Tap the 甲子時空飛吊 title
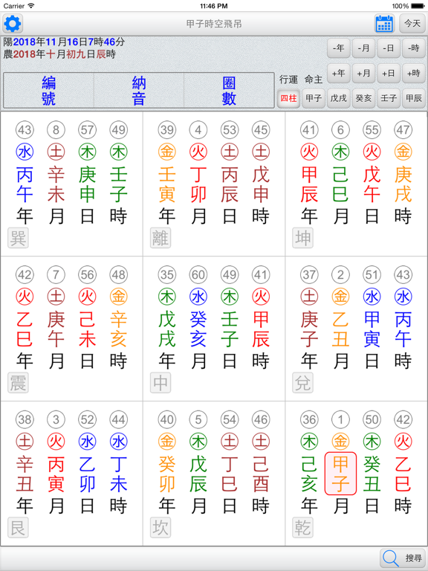The width and height of the screenshot is (428, 571). pyautogui.click(x=214, y=24)
